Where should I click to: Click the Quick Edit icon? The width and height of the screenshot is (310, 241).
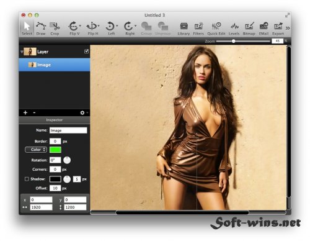tap(216, 29)
